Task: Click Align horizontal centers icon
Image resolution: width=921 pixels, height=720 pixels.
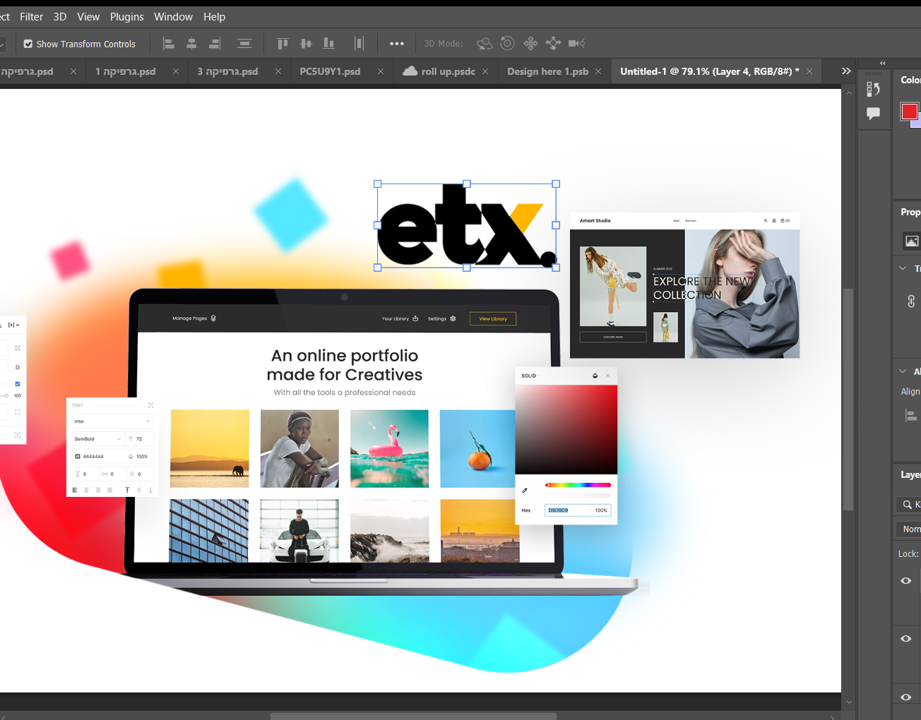Action: tap(191, 44)
